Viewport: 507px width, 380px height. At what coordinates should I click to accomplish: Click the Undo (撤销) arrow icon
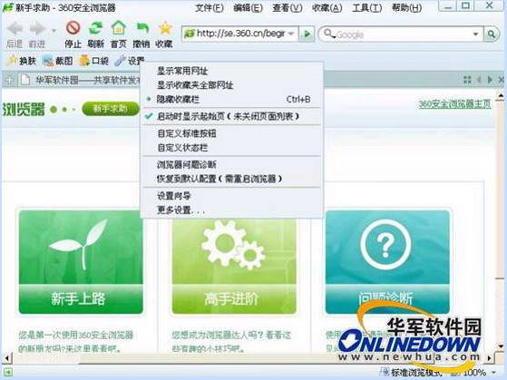click(x=141, y=28)
